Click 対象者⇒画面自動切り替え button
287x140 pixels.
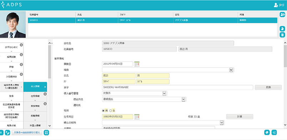[x=27, y=133]
